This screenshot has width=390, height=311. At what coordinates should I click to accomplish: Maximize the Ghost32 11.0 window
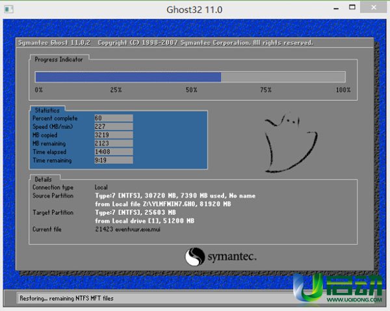click(352, 7)
